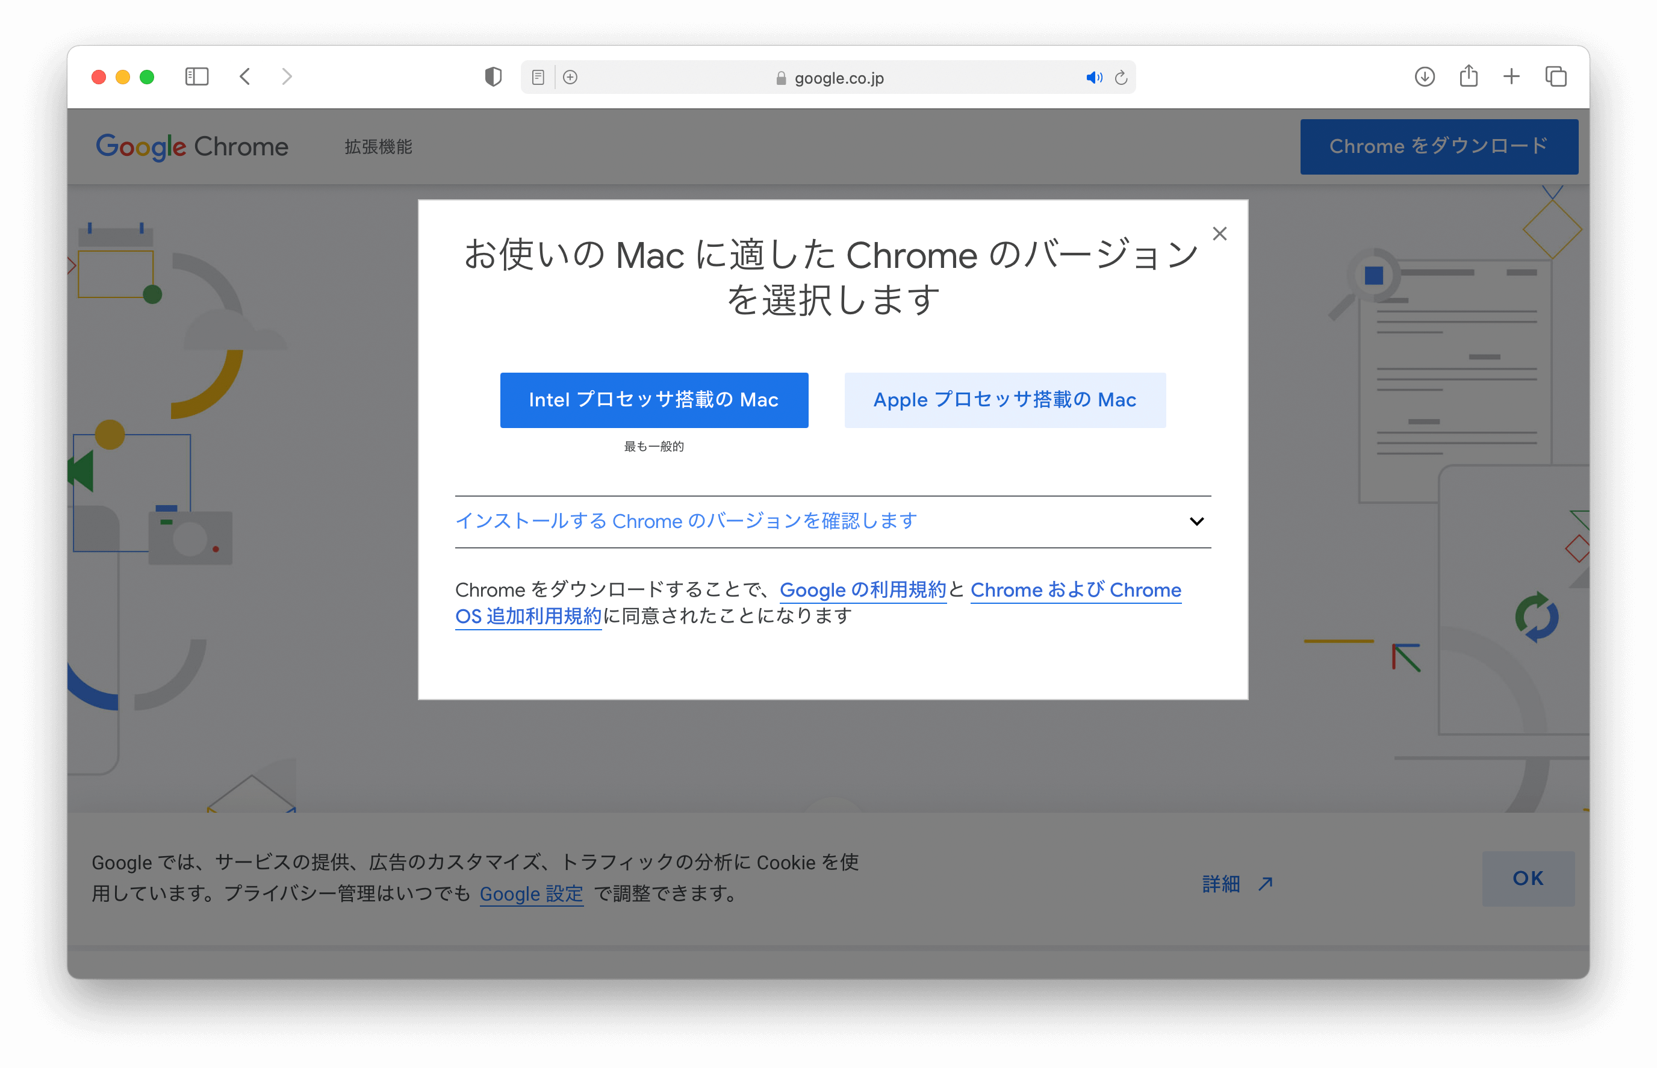The image size is (1657, 1068).
Task: Open the Google の利用規約 link
Action: [863, 590]
